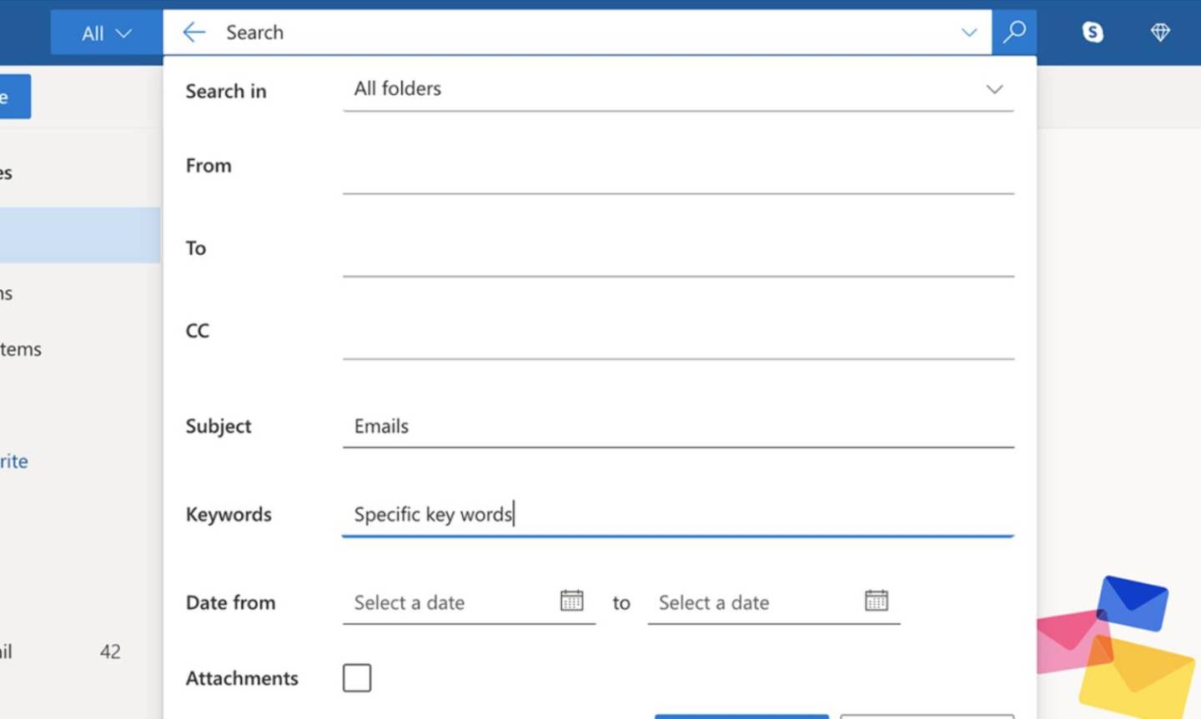The height and width of the screenshot is (719, 1201).
Task: Open the calendar picker for Date from
Action: [572, 599]
